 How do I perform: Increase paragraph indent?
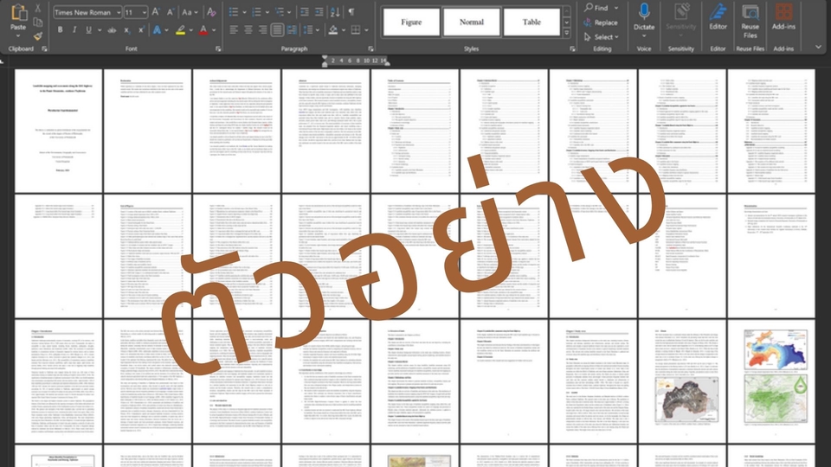coord(319,12)
